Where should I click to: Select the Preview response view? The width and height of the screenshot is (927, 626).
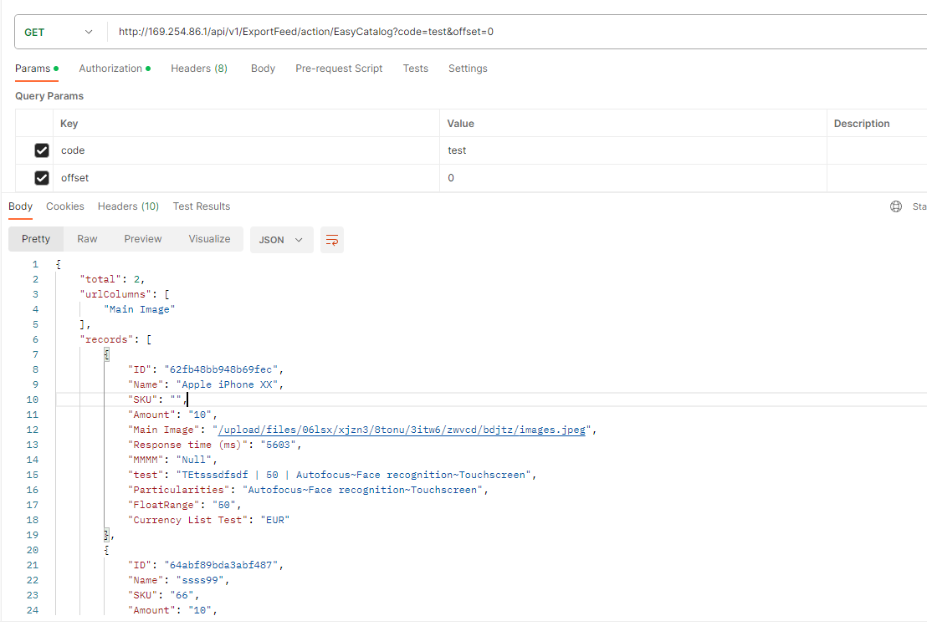point(142,239)
